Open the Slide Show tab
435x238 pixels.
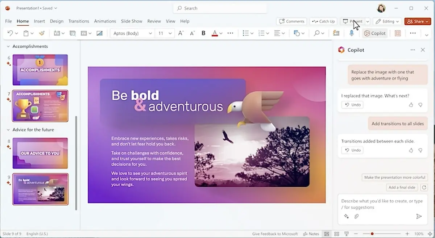tap(132, 21)
